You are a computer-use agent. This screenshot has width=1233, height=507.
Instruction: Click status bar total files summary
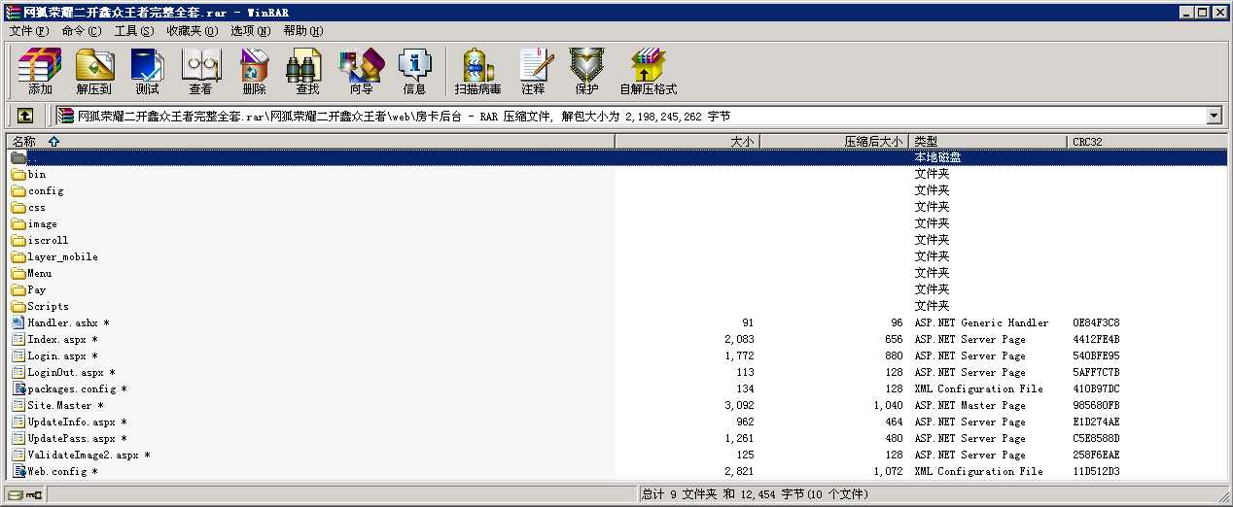[755, 494]
